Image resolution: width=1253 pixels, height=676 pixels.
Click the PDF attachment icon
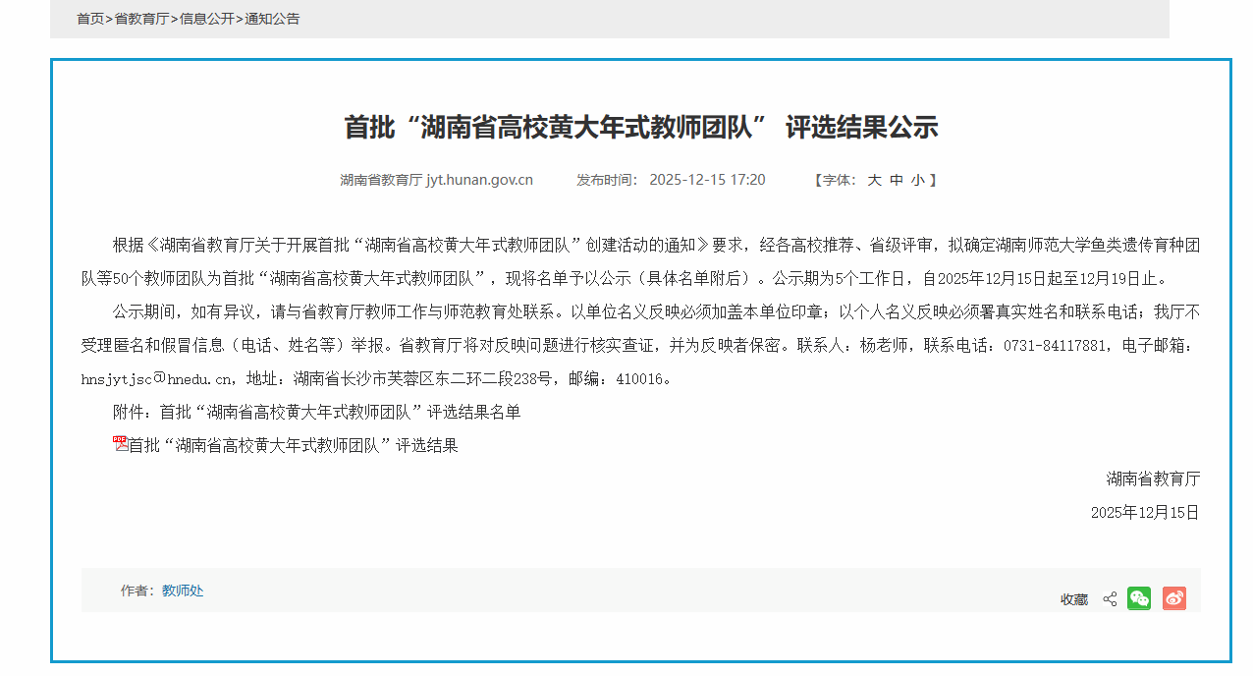click(120, 443)
